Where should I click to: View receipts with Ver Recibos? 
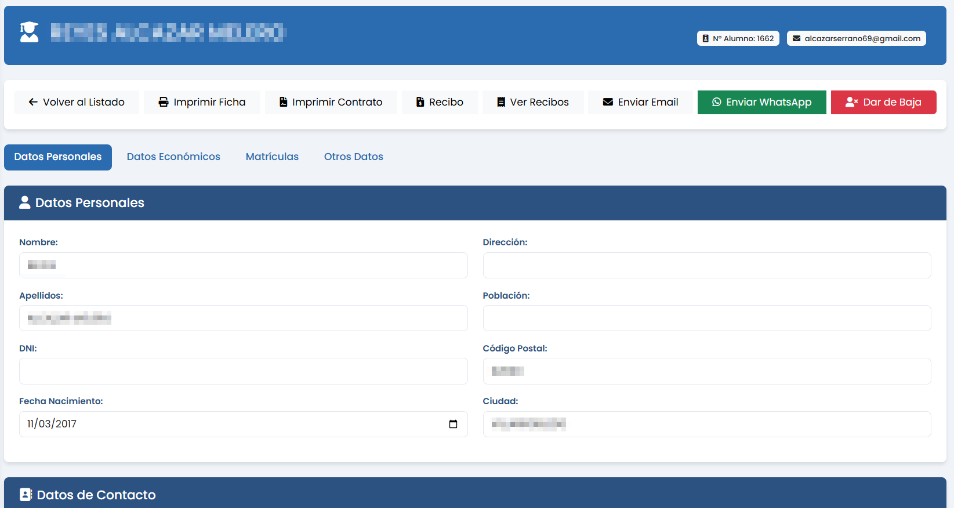(x=532, y=102)
